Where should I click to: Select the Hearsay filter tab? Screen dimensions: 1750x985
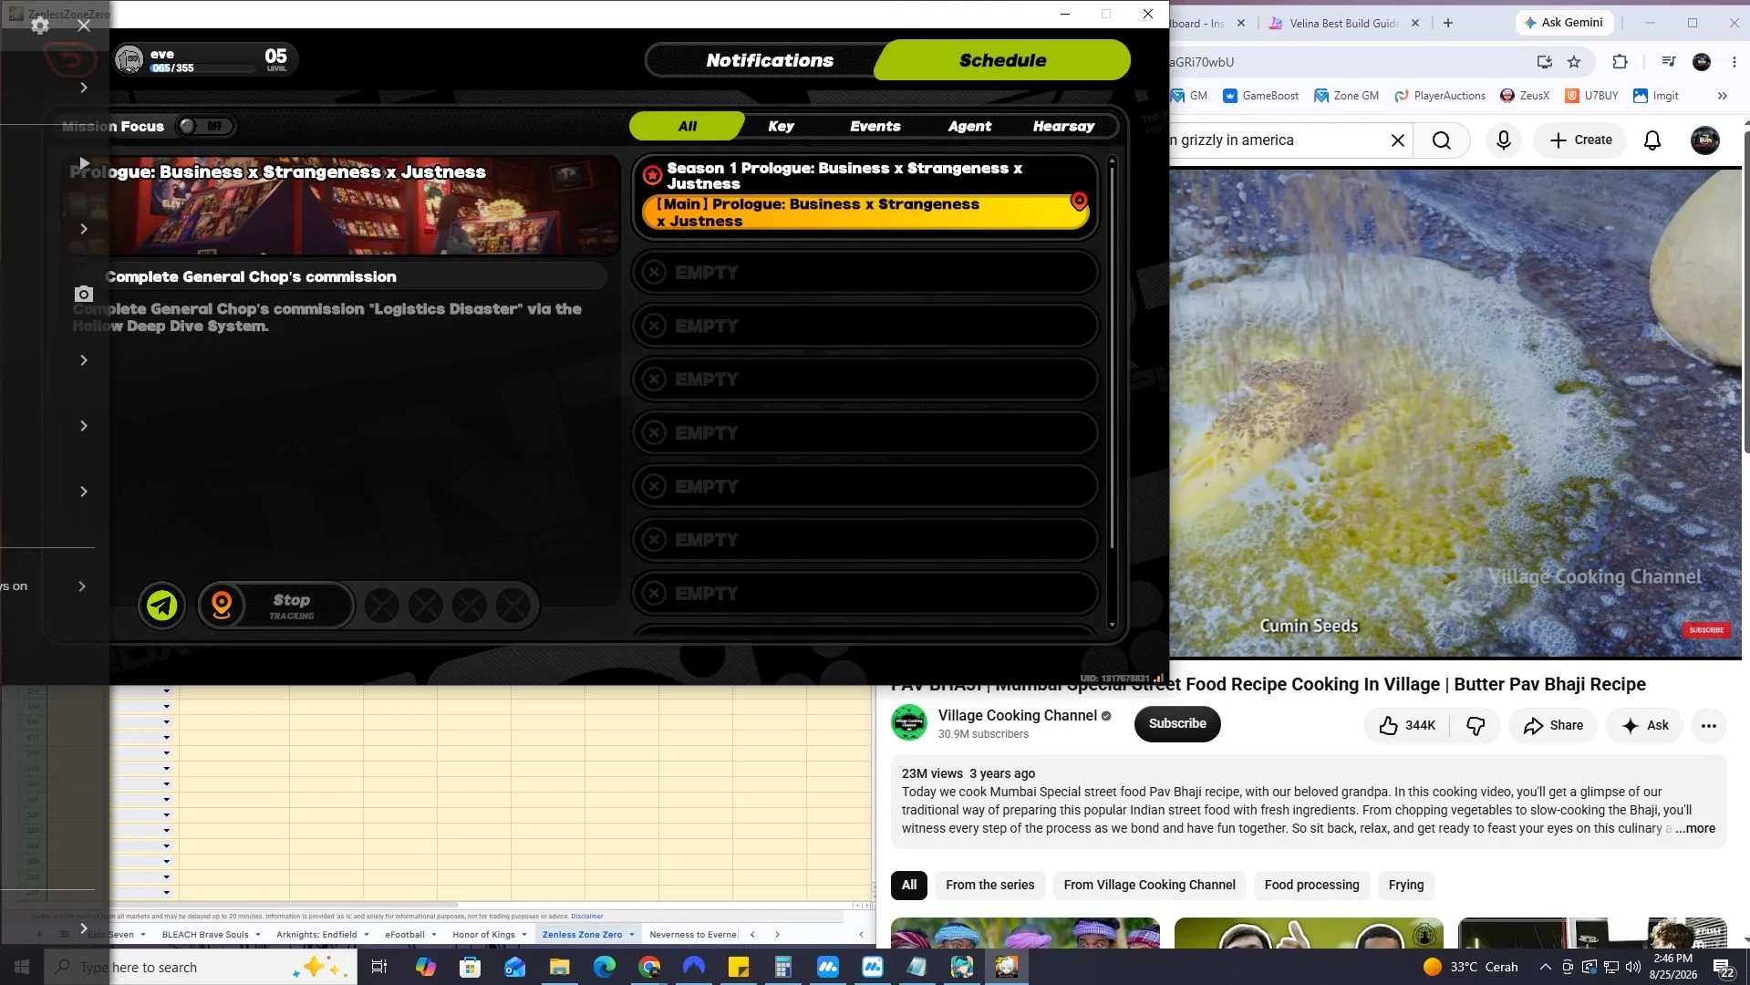coord(1063,126)
